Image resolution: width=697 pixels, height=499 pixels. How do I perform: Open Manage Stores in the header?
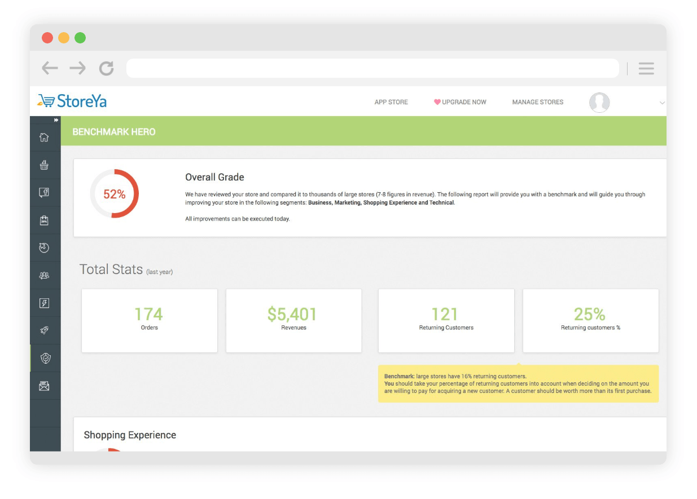pos(538,102)
